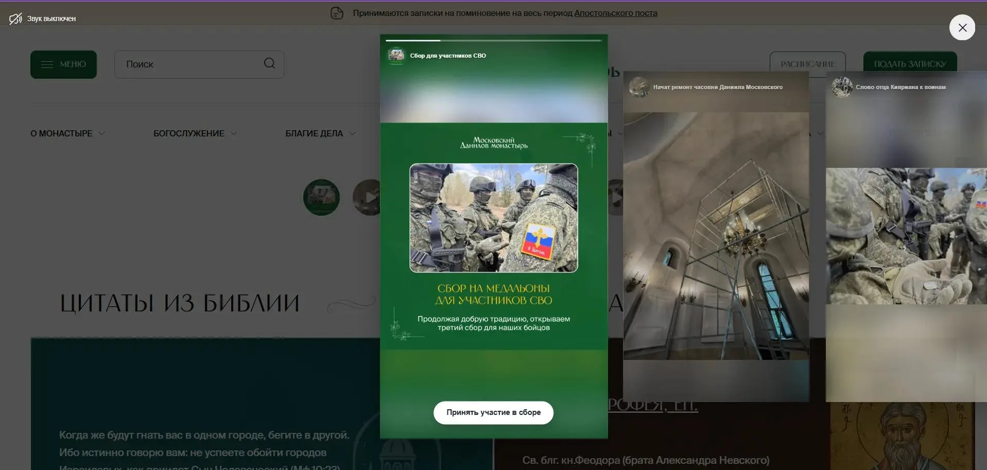Viewport: 987px width, 470px height.
Task: Open 'Начат ремонт часовни Даниила Московского' story
Action: click(716, 237)
